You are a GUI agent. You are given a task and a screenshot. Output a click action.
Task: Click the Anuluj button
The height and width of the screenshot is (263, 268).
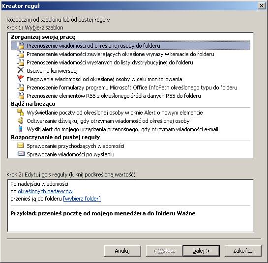pyautogui.click(x=122, y=251)
